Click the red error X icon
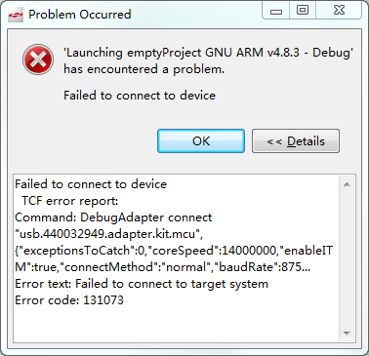 point(38,59)
